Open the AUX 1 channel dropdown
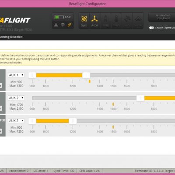Viewport: 175px width, 175px height. 16,75
